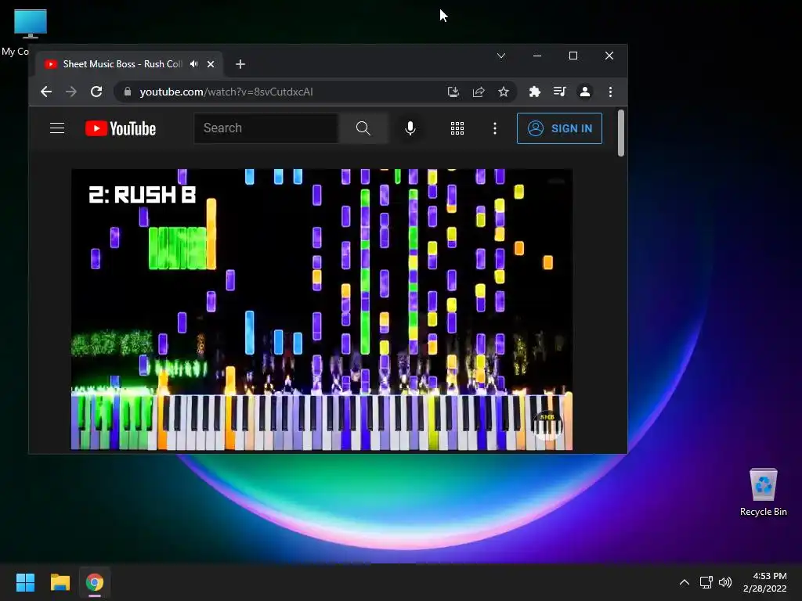The image size is (802, 601).
Task: Mute the tab's audio speaker icon
Action: coord(194,64)
